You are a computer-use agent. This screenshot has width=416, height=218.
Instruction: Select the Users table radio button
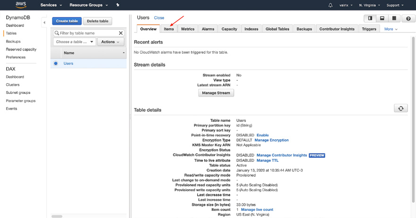55,63
